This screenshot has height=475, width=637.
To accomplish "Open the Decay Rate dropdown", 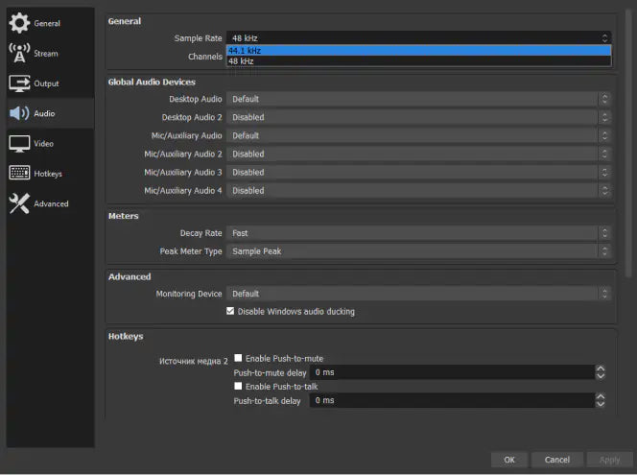I will (x=418, y=233).
